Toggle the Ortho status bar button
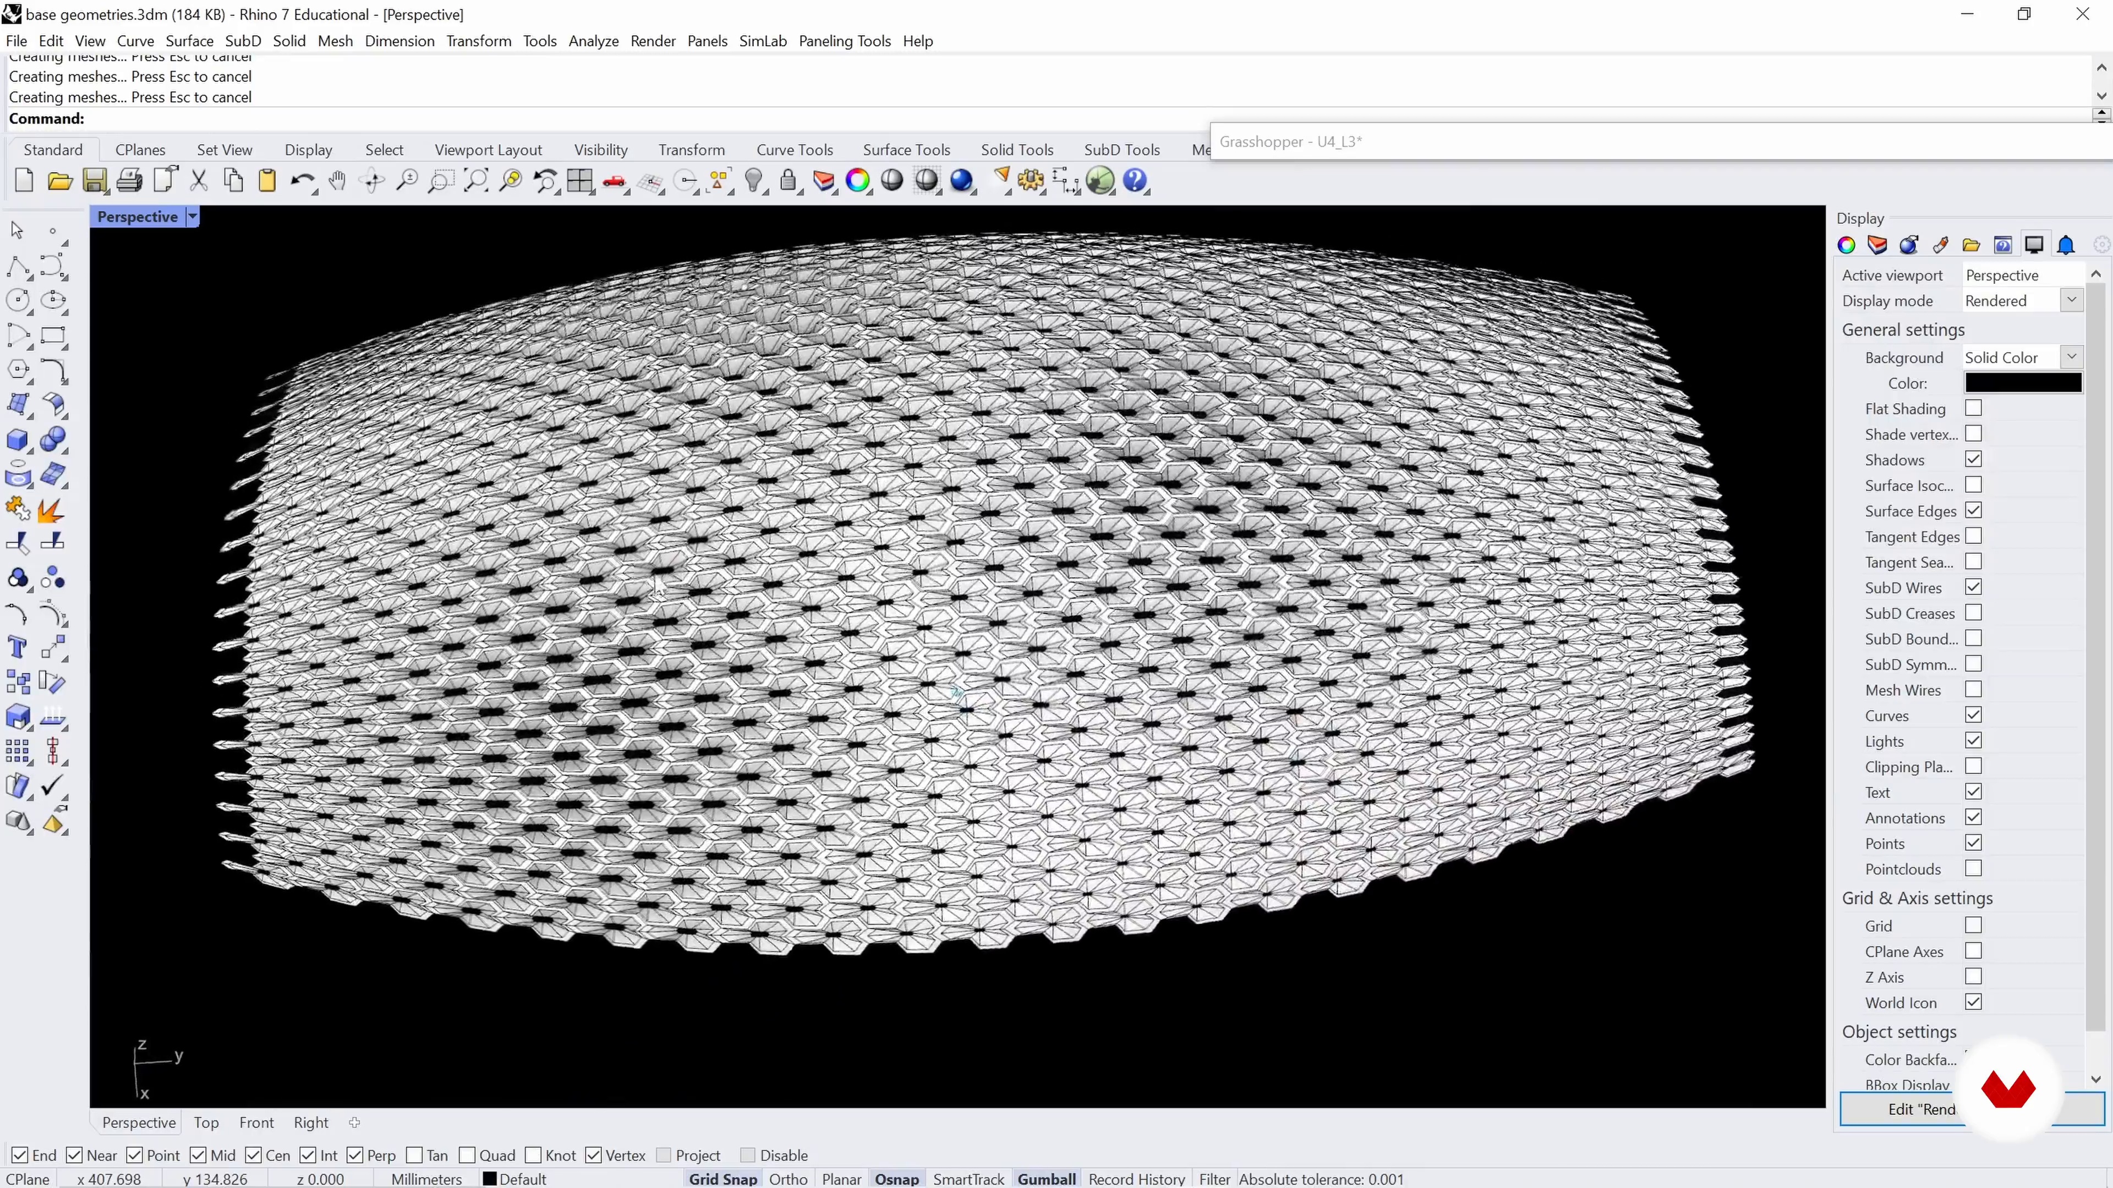Viewport: 2113px width, 1188px height. (x=787, y=1179)
